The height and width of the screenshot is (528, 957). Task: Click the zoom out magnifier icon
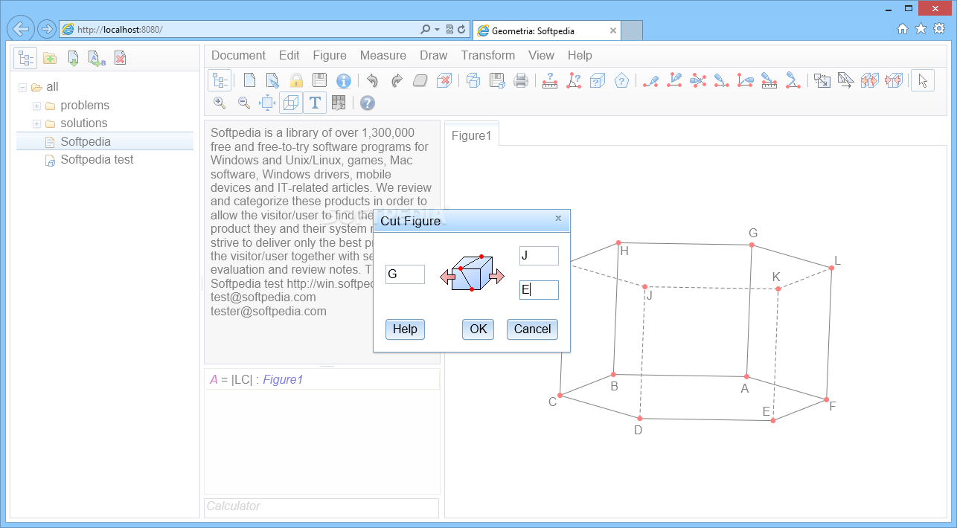pos(243,103)
